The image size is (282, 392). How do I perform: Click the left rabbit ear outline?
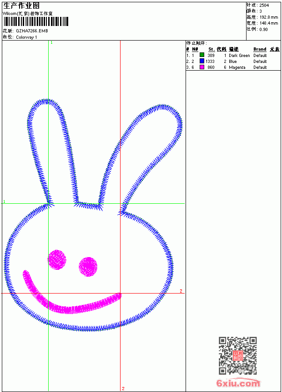(x=51, y=153)
